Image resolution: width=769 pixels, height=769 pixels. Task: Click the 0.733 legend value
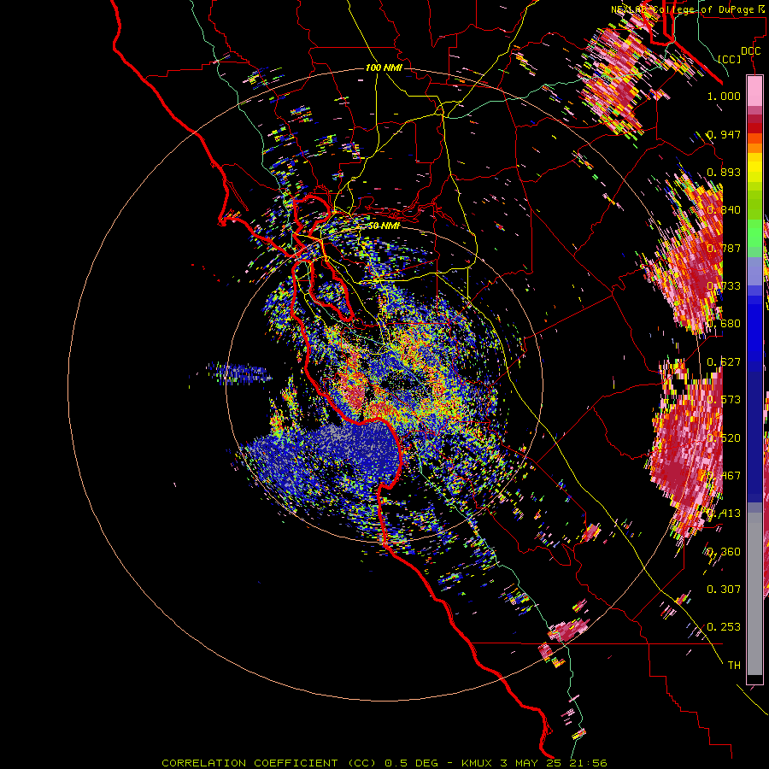(x=724, y=286)
